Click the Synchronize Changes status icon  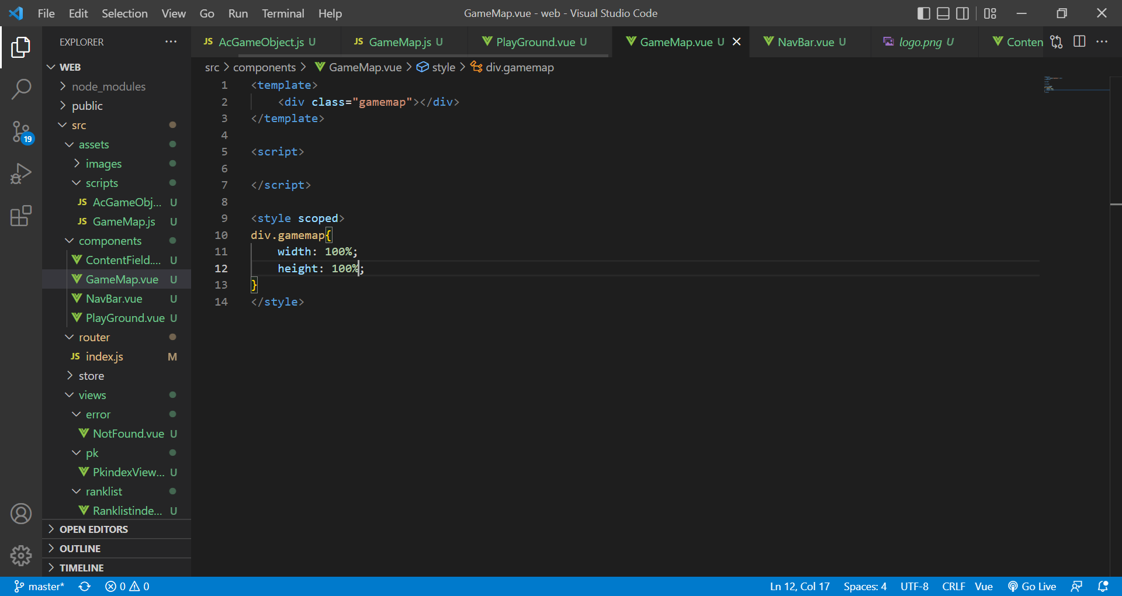coord(85,586)
